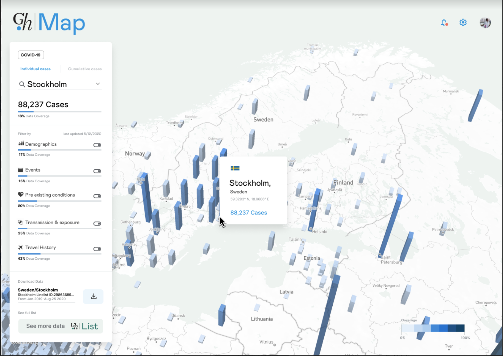Click the search magnifier icon
This screenshot has height=356, width=503.
click(x=22, y=84)
